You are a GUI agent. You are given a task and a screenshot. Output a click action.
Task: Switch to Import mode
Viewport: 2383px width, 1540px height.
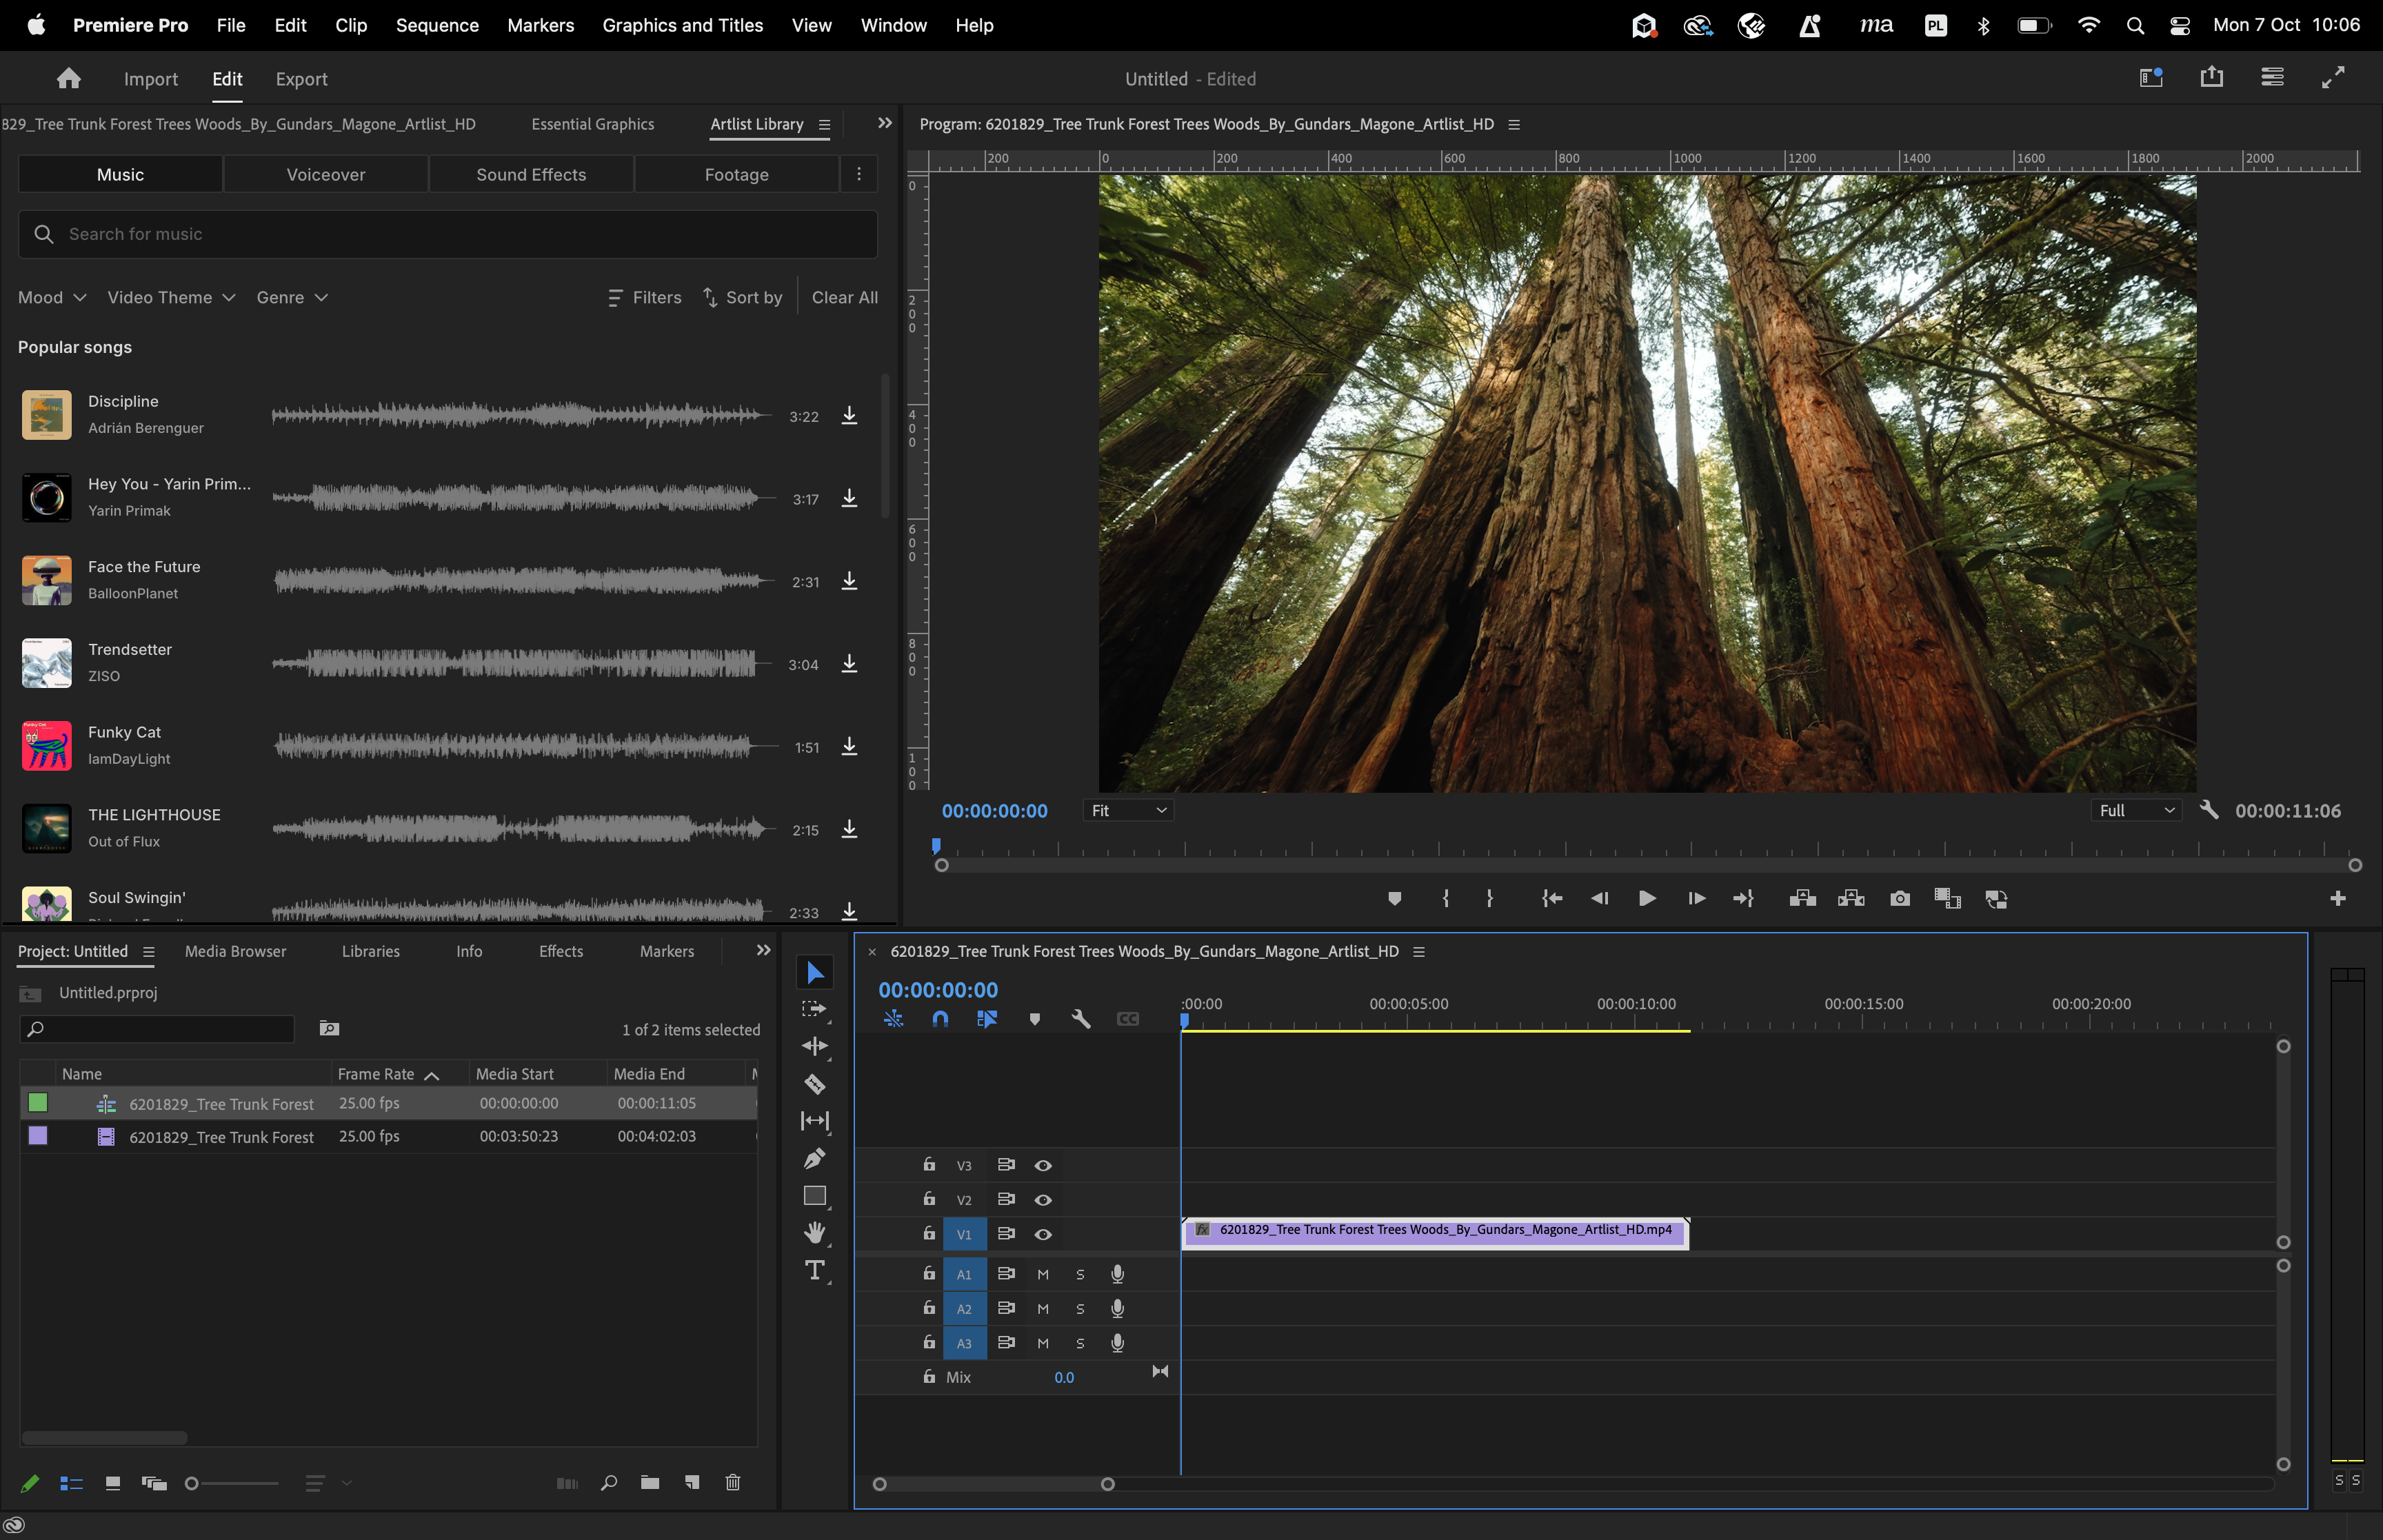(150, 79)
